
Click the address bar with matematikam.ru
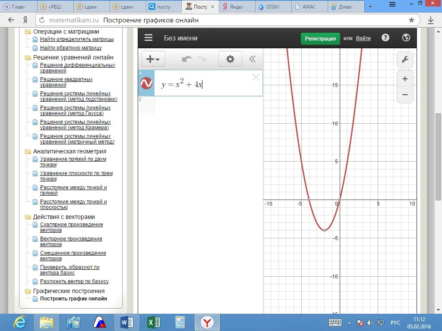click(x=223, y=20)
